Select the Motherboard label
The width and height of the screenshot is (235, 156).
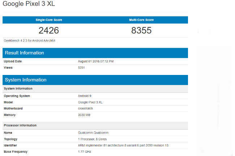click(x=13, y=108)
